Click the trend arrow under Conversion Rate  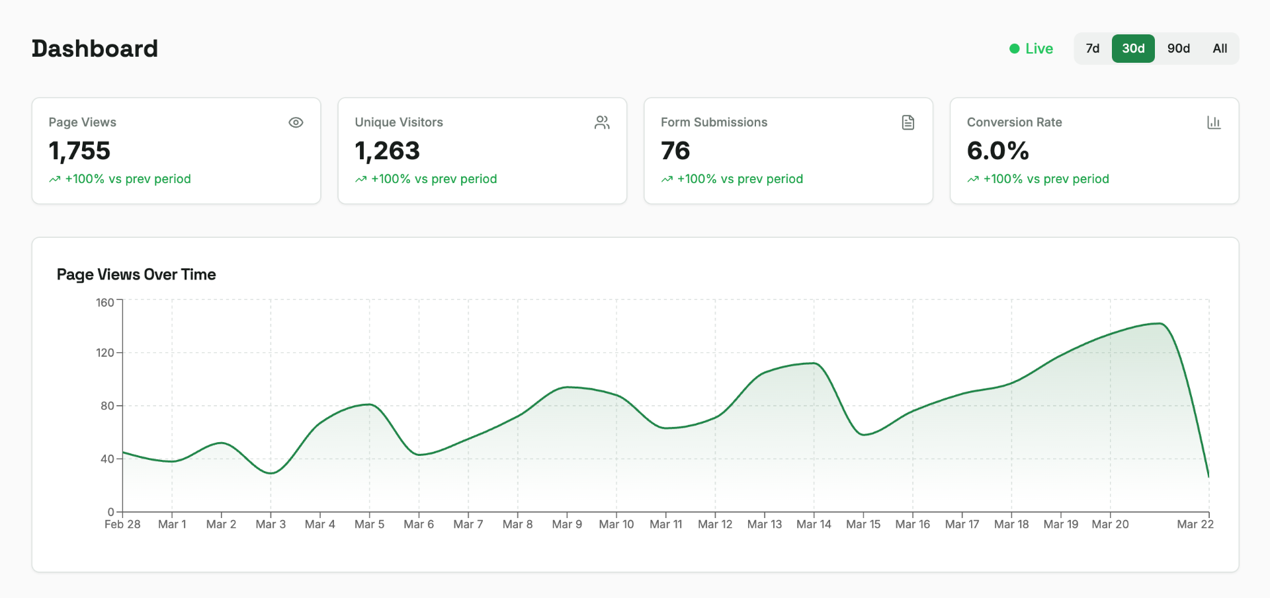972,179
